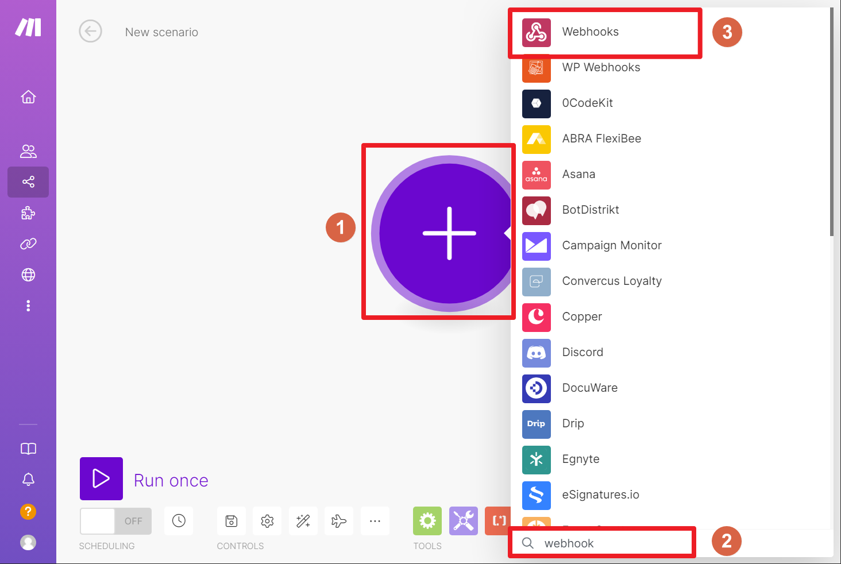841x564 pixels.
Task: Click the explain flow airplane icon
Action: 339,521
